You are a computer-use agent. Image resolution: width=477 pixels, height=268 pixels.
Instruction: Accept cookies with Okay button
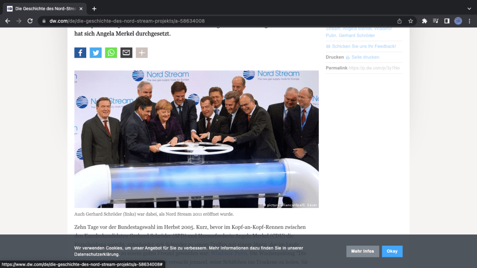[x=392, y=251]
